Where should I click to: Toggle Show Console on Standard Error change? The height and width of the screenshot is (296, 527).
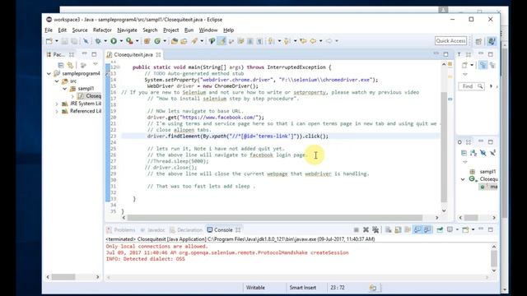click(427, 230)
